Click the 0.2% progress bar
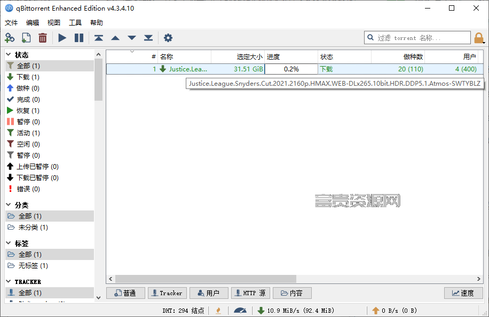 pyautogui.click(x=291, y=69)
